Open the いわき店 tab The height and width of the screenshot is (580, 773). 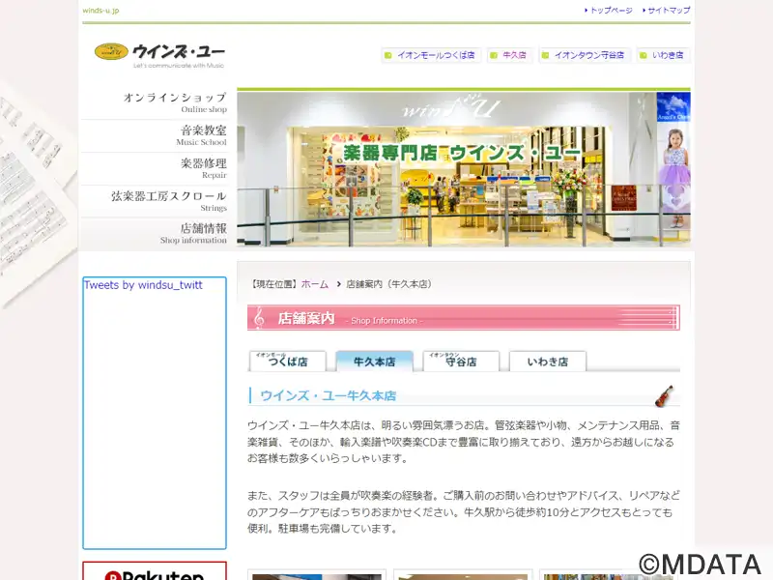pyautogui.click(x=547, y=361)
